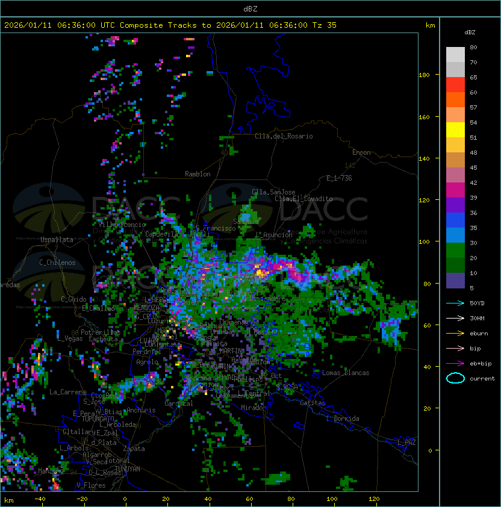Click the TUNUYAN map label

[128, 469]
